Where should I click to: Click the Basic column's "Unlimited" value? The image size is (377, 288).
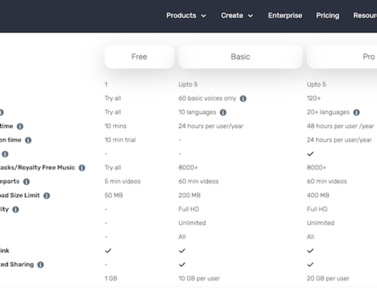pos(192,223)
